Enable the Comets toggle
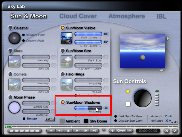 (x=11, y=74)
